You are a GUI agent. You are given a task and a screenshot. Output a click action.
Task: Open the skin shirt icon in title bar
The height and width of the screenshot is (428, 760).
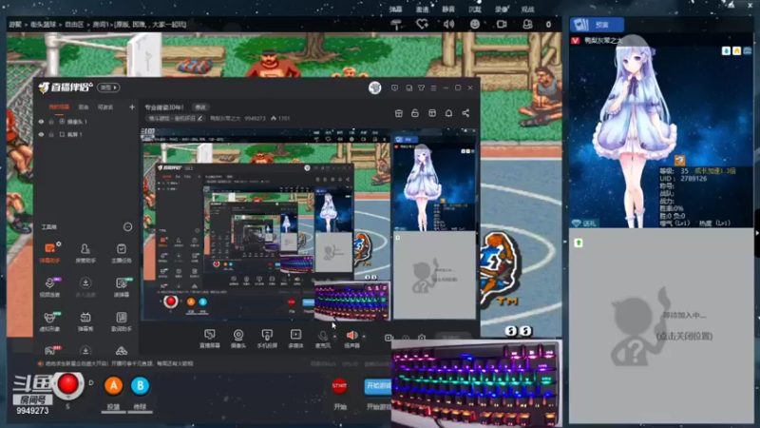[x=421, y=88]
